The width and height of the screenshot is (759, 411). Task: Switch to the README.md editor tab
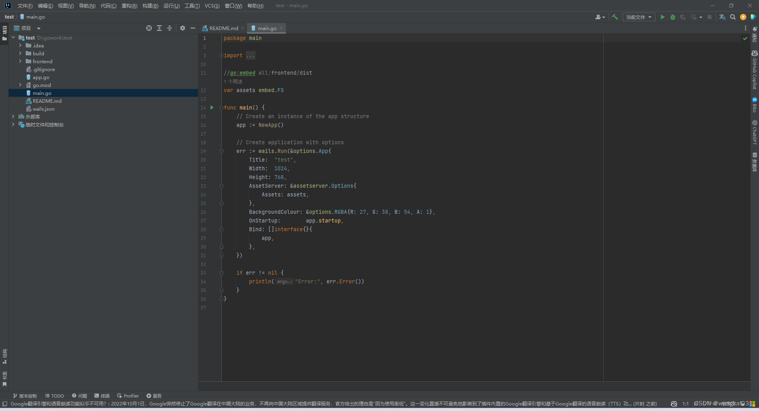pos(223,28)
